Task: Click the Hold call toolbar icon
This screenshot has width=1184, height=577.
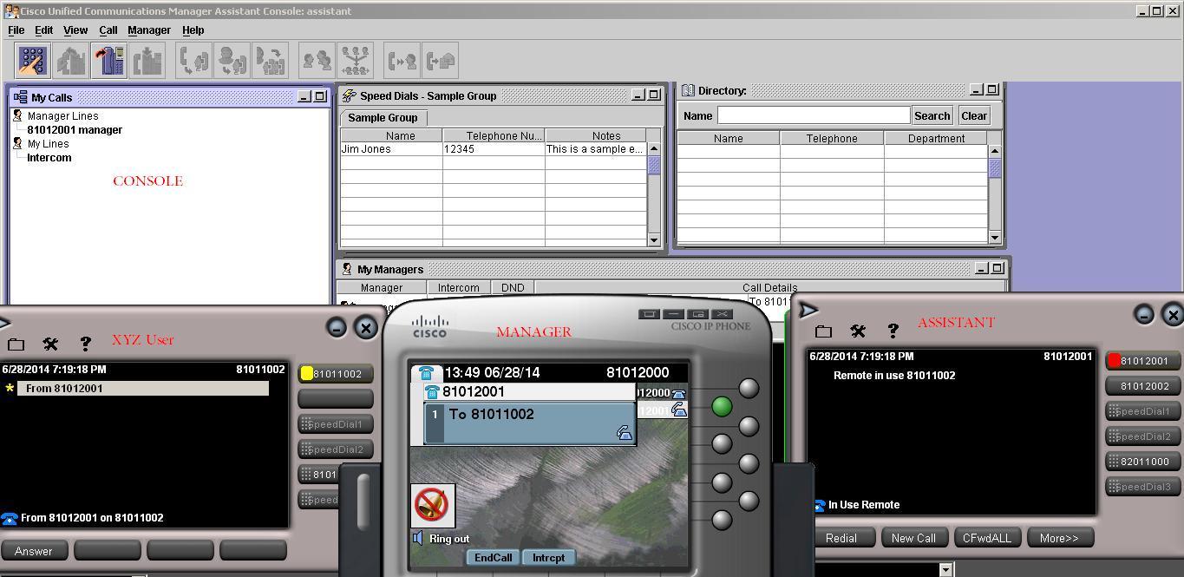Action: point(147,61)
